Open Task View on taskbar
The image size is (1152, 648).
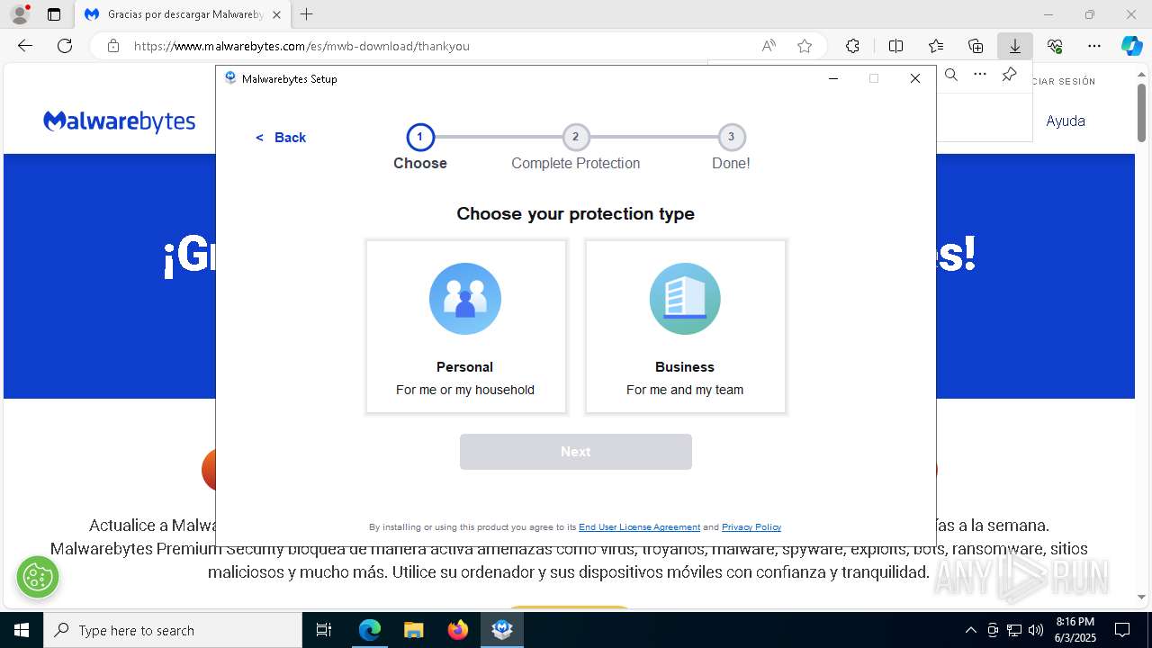324,630
